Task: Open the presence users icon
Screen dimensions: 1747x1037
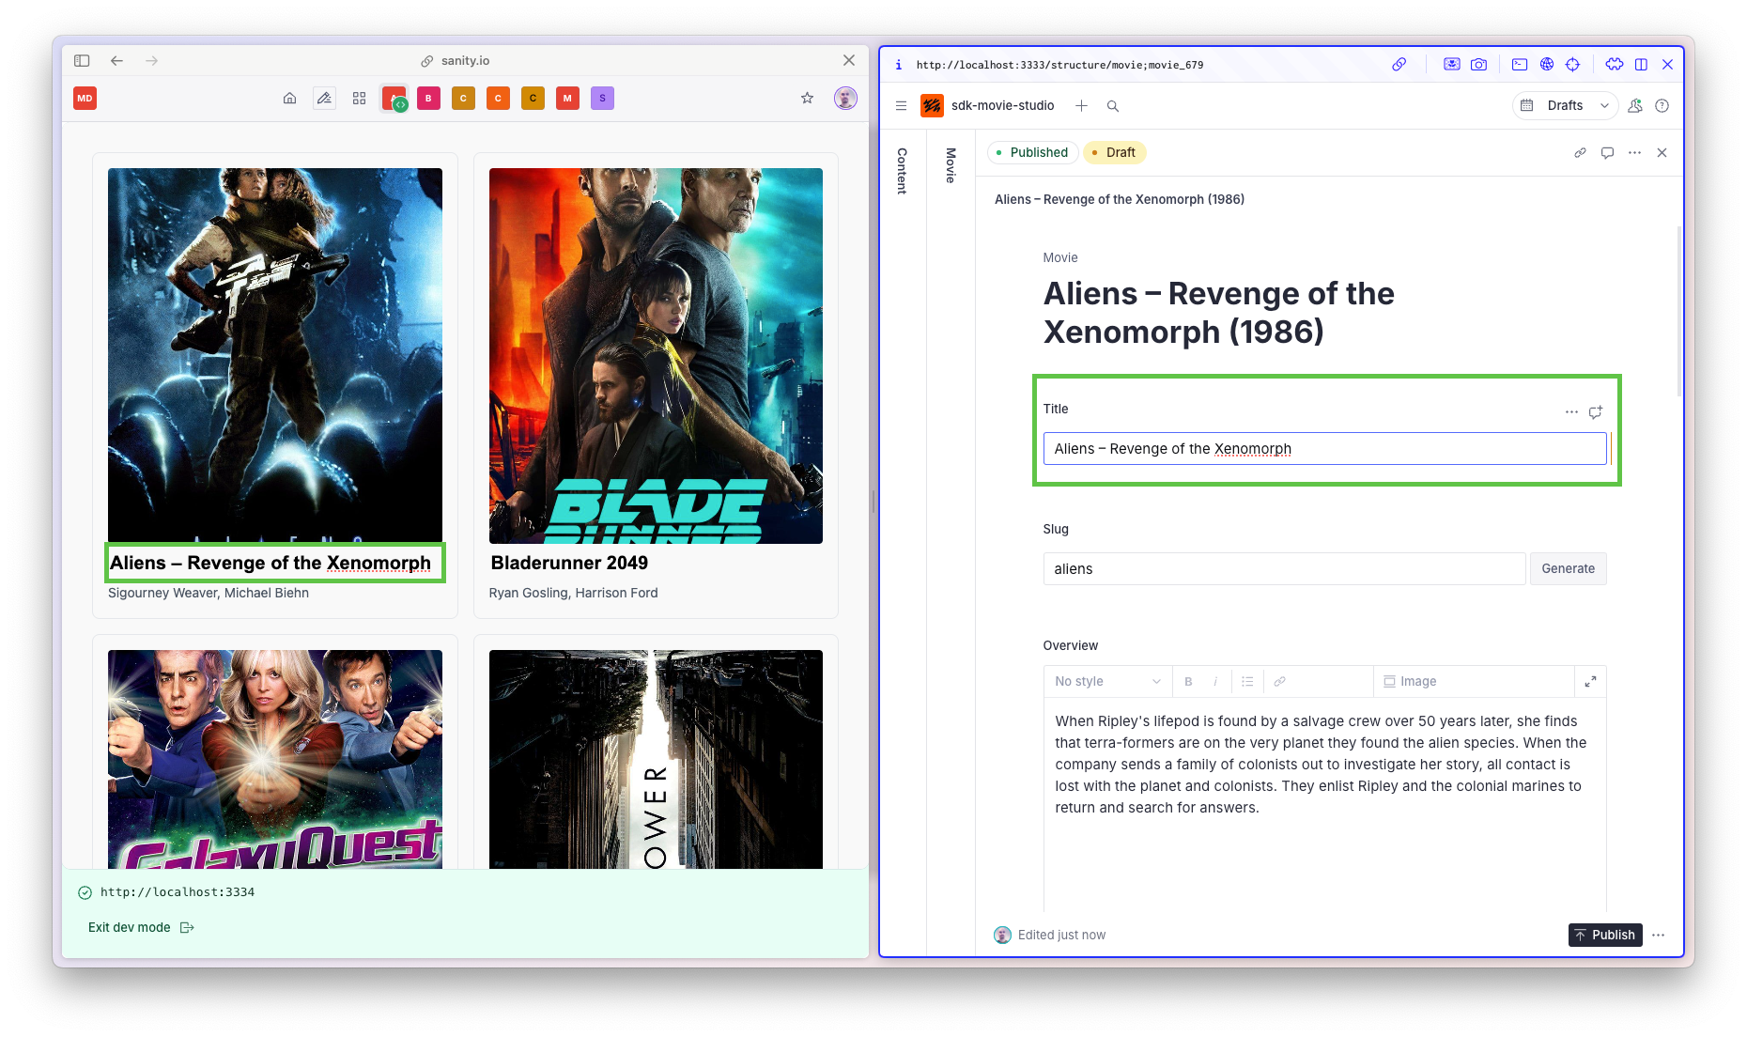Action: point(1634,105)
